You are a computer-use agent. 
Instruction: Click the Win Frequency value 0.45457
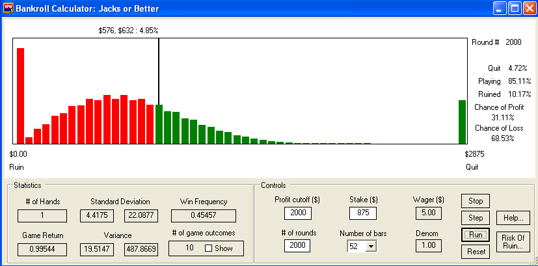tap(204, 216)
